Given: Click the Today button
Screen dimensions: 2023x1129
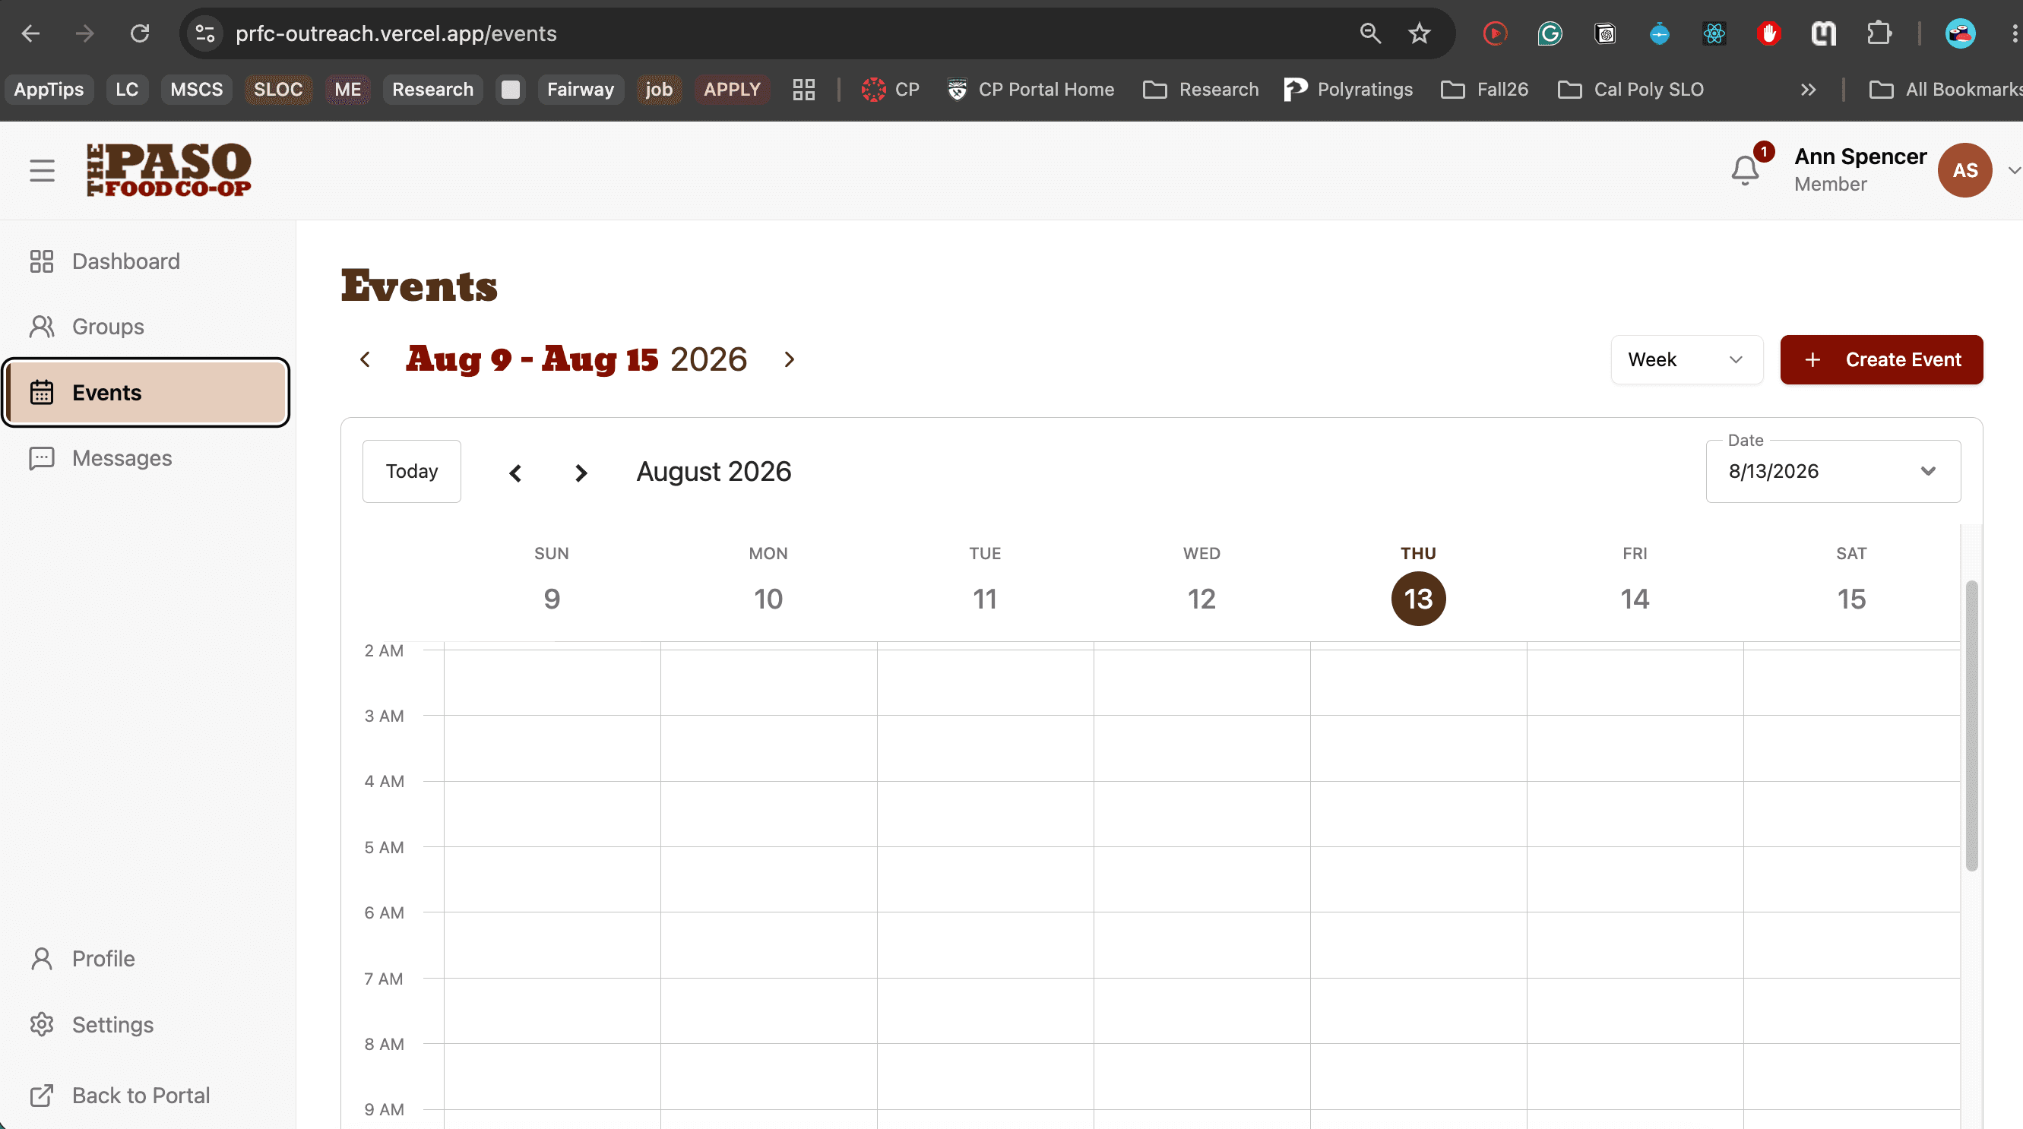Looking at the screenshot, I should tap(411, 471).
